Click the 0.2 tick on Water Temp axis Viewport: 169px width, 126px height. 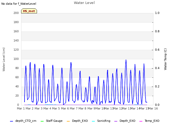point(157,87)
